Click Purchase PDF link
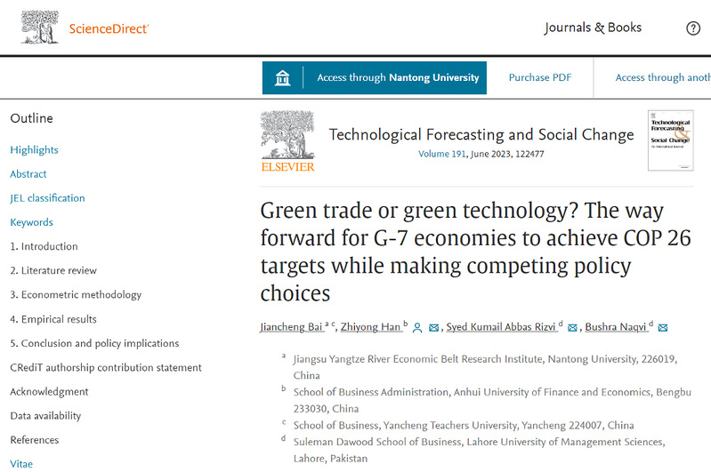The height and width of the screenshot is (472, 711). coord(540,77)
